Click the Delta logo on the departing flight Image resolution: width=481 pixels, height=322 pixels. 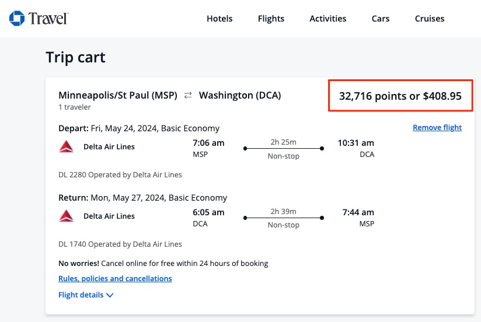tap(67, 146)
